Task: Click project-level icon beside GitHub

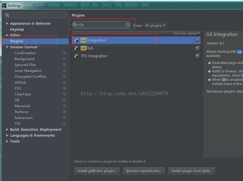Action: click(x=64, y=83)
